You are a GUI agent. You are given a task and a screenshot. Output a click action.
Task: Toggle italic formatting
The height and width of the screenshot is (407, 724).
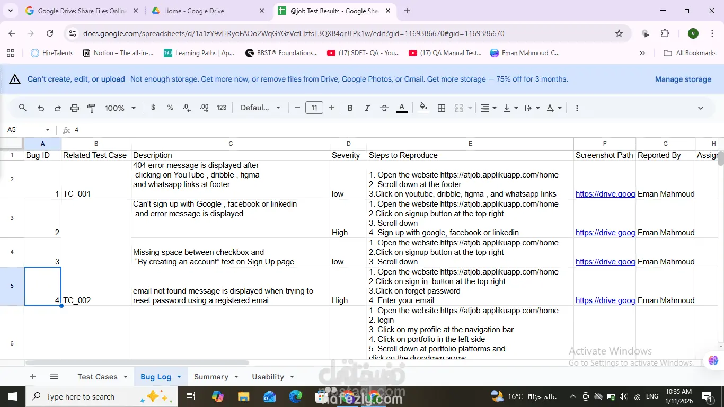[367, 108]
